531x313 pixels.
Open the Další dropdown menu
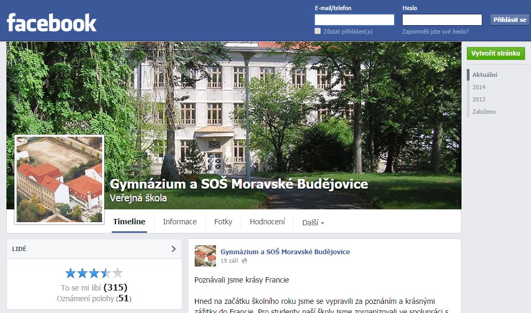(x=313, y=223)
